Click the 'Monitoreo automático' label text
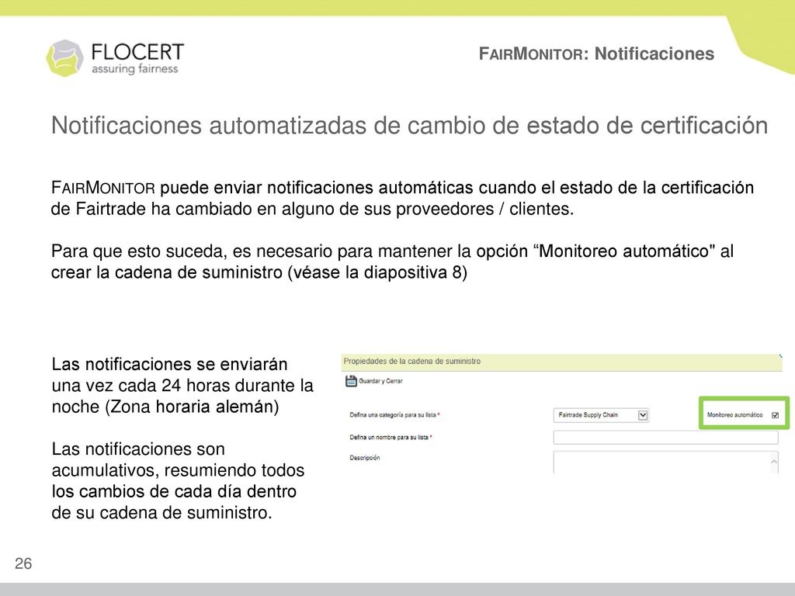795x596 pixels. [734, 415]
